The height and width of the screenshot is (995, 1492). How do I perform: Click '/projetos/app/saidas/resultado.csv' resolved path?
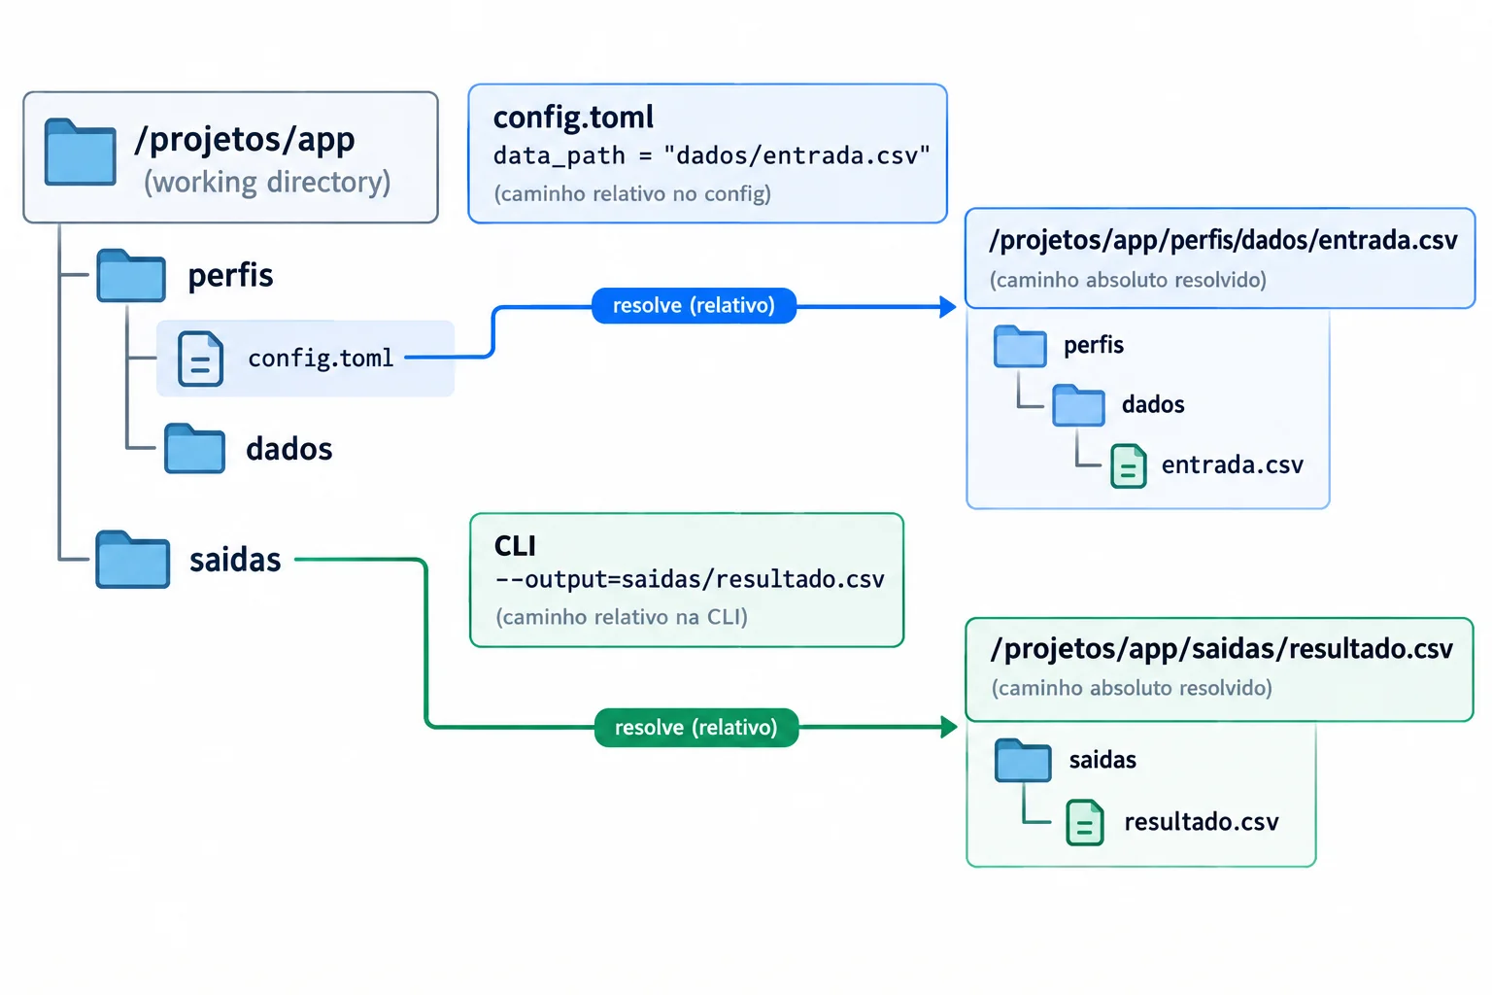pos(1222,648)
